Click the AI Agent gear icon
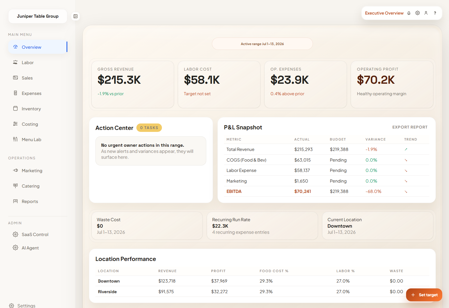 point(15,248)
